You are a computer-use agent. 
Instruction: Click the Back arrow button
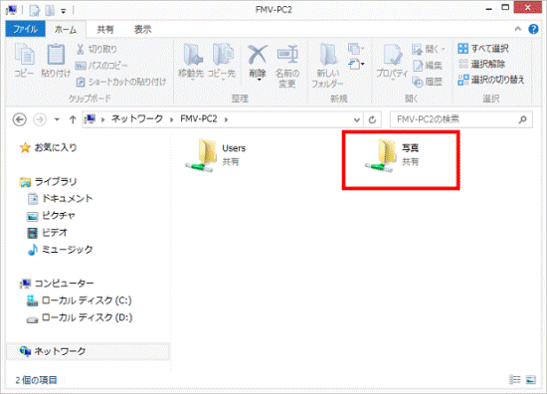[20, 119]
